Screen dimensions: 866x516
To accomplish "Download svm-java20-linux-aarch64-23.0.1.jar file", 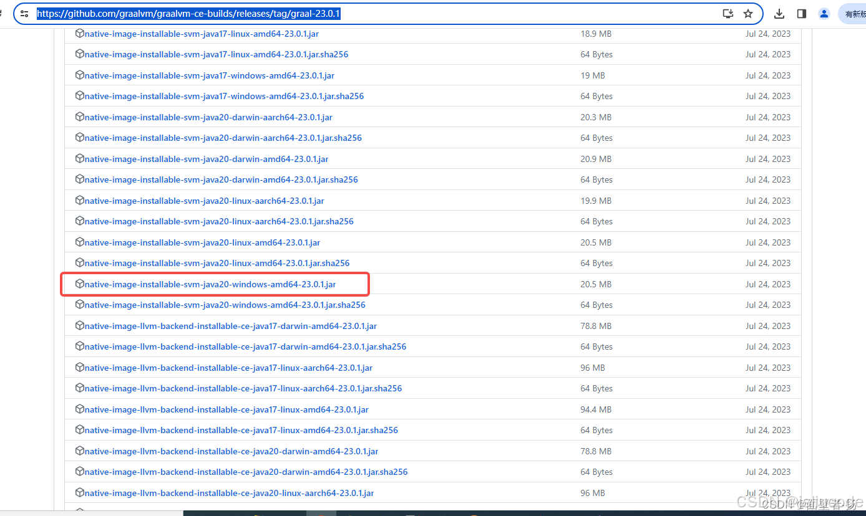I will click(x=204, y=201).
